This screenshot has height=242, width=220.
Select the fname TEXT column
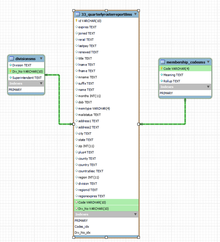click(107, 71)
